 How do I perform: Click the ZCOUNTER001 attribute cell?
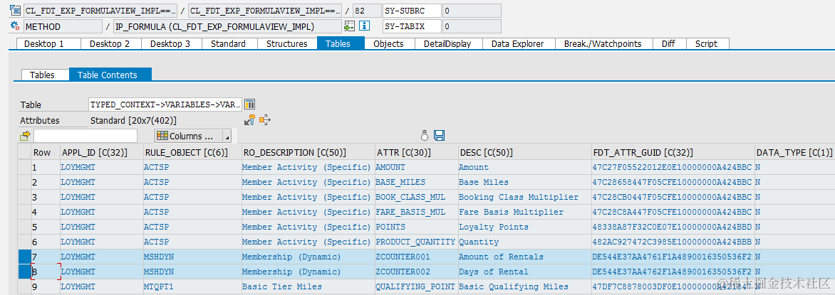pos(417,257)
